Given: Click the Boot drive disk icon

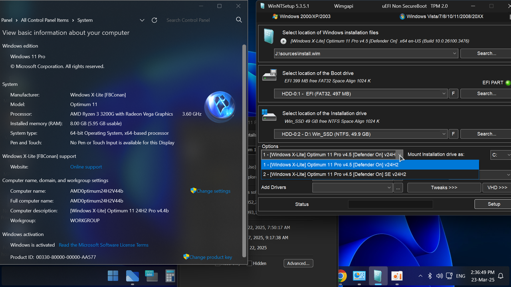Looking at the screenshot, I should [269, 76].
